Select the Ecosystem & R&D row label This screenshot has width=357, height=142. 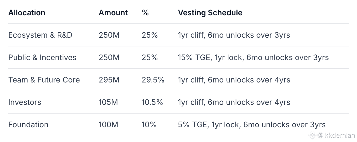[x=40, y=35]
